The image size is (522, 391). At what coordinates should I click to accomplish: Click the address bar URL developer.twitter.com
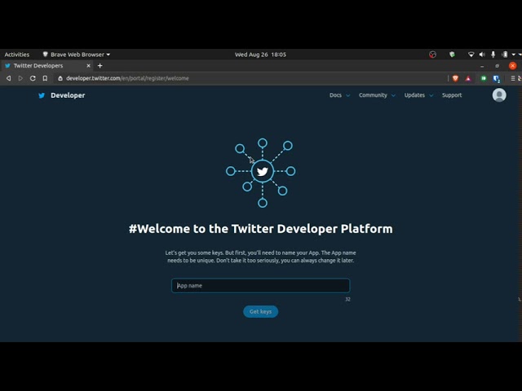[x=127, y=78]
